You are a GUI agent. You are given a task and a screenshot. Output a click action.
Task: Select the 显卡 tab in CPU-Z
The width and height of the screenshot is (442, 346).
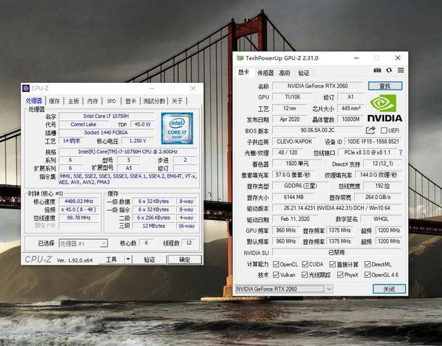pyautogui.click(x=131, y=101)
